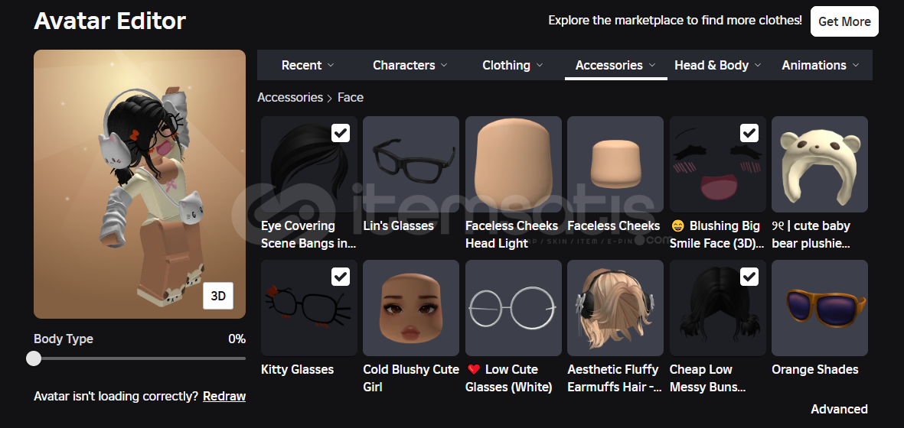Toggle the 3D avatar view button
904x428 pixels.
pos(218,296)
